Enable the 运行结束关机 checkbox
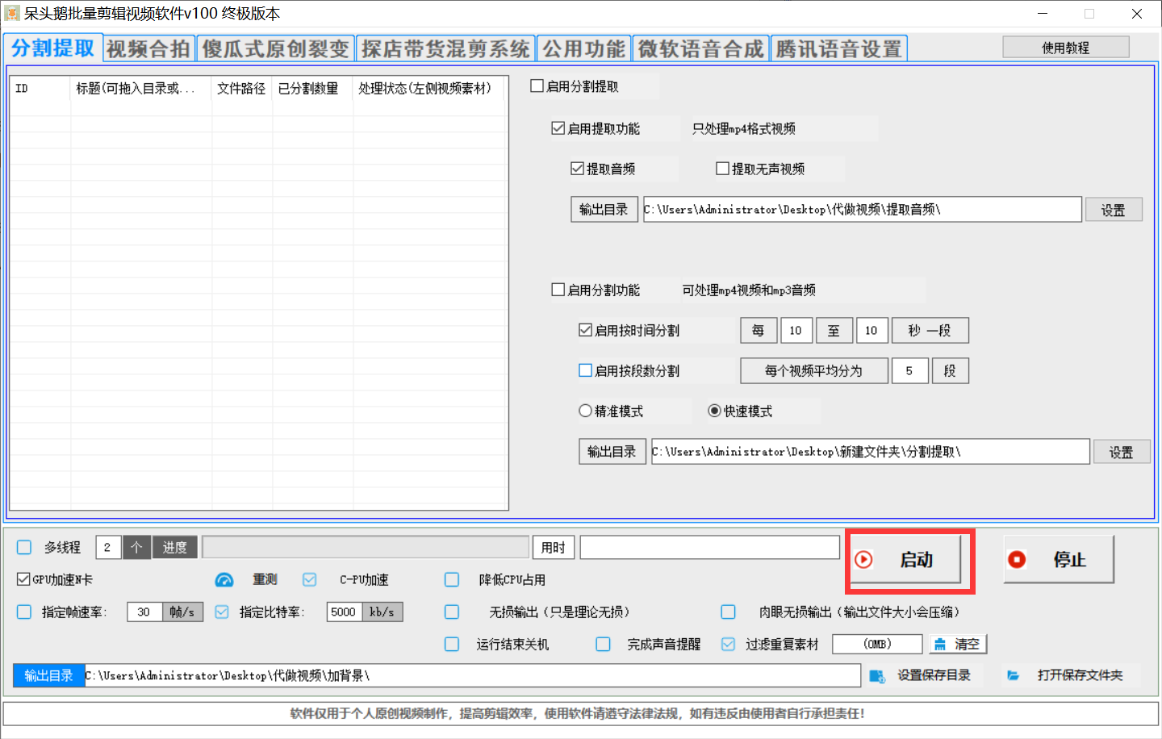The image size is (1162, 739). pyautogui.click(x=452, y=644)
